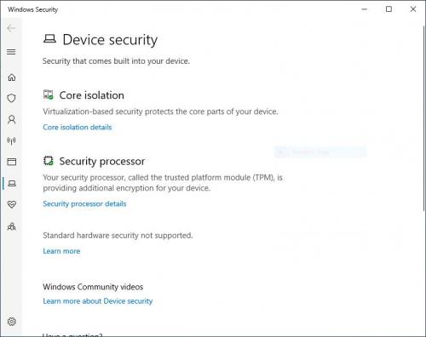Go back using the arrow icon
The height and width of the screenshot is (337, 426).
pyautogui.click(x=11, y=28)
